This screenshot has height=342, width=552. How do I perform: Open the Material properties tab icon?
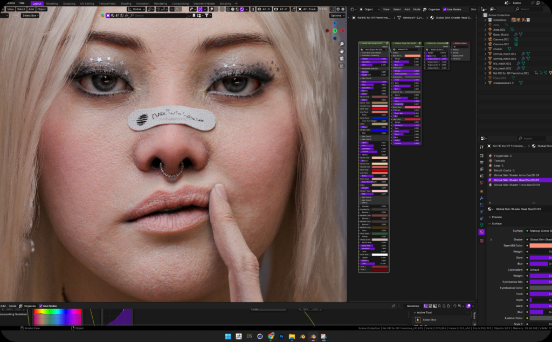click(x=481, y=232)
